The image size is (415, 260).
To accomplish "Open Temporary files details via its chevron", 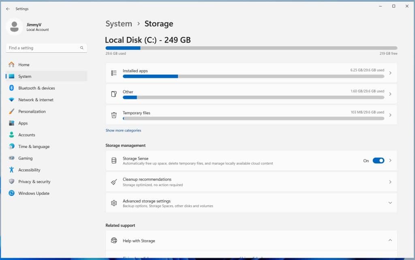I will click(x=390, y=115).
